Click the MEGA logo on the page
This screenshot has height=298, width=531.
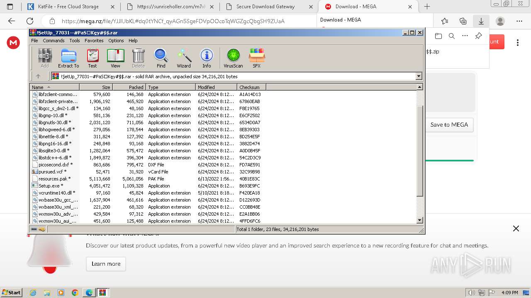tap(13, 42)
